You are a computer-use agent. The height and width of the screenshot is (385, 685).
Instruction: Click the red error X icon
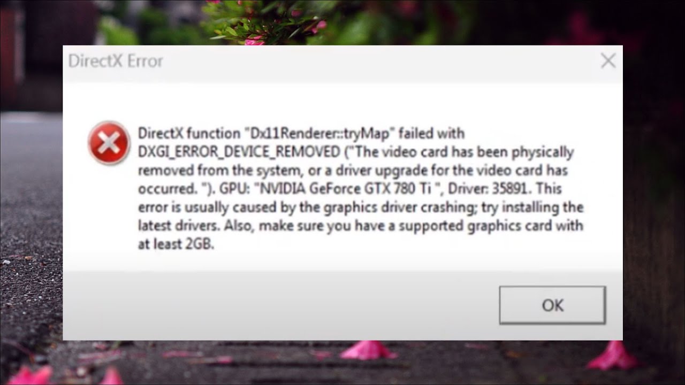point(109,143)
